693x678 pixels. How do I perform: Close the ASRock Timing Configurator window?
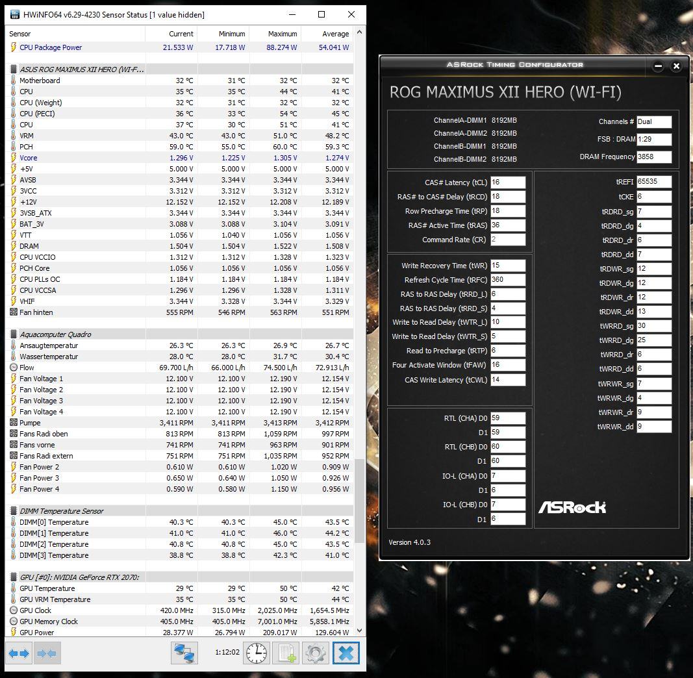click(x=676, y=66)
